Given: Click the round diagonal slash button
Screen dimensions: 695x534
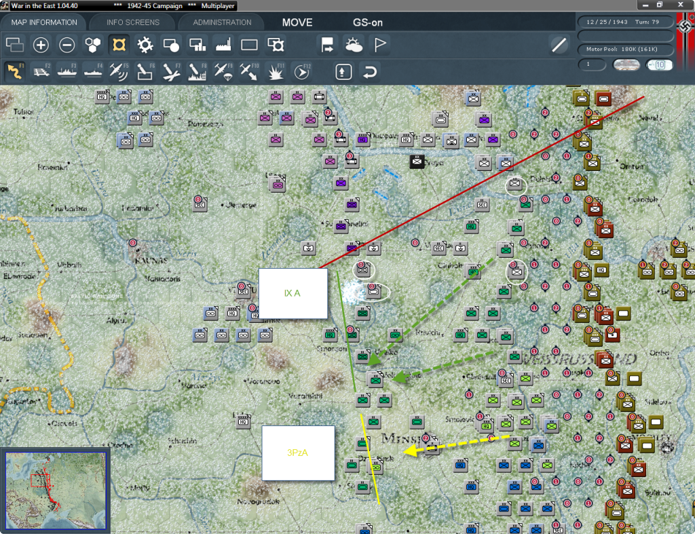Looking at the screenshot, I should tap(559, 45).
